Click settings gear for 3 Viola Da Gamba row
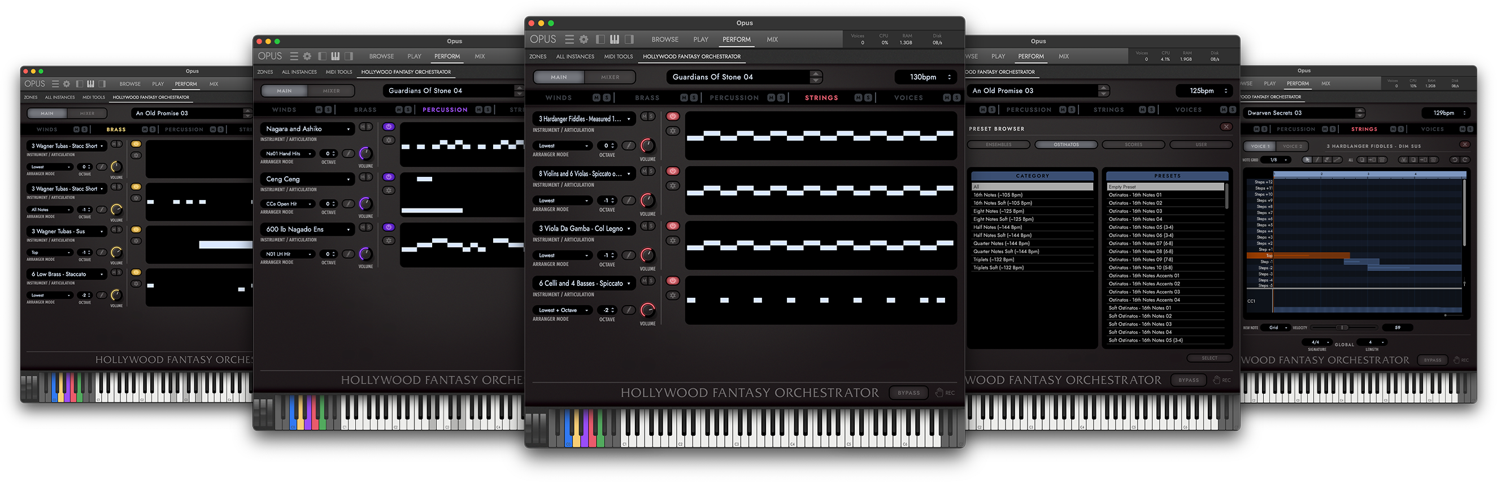 672,240
